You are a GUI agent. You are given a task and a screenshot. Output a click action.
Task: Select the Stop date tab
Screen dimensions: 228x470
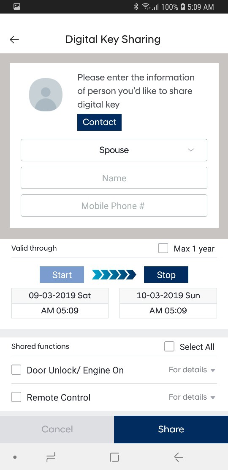pyautogui.click(x=166, y=274)
